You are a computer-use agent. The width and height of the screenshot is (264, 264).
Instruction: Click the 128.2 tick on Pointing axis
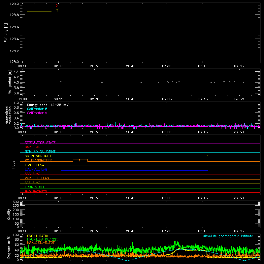(14, 51)
